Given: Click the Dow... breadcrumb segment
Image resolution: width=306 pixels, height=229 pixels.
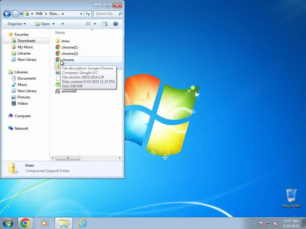Looking at the screenshot, I should pos(54,14).
